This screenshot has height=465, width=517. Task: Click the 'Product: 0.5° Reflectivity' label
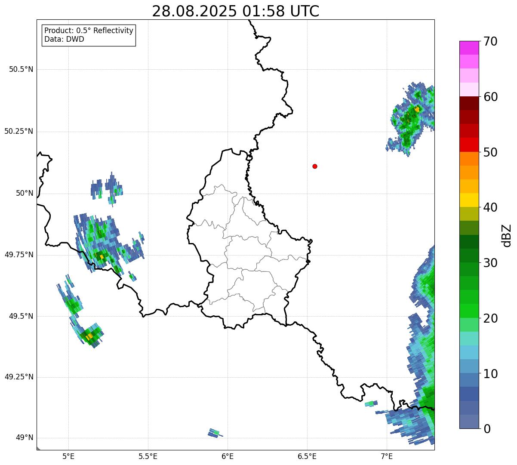89,31
